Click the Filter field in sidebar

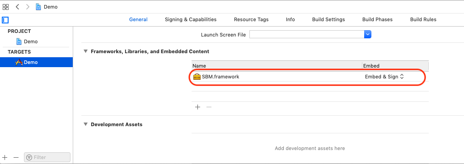(47, 157)
